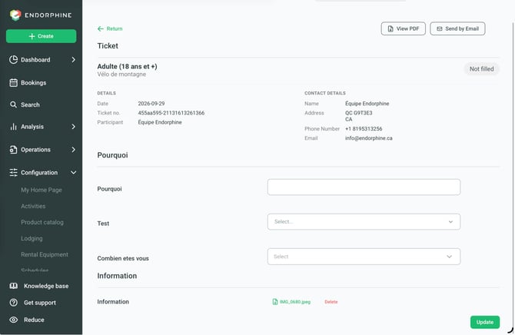Click the PDF file icon in View PDF
The image size is (515, 335).
390,29
